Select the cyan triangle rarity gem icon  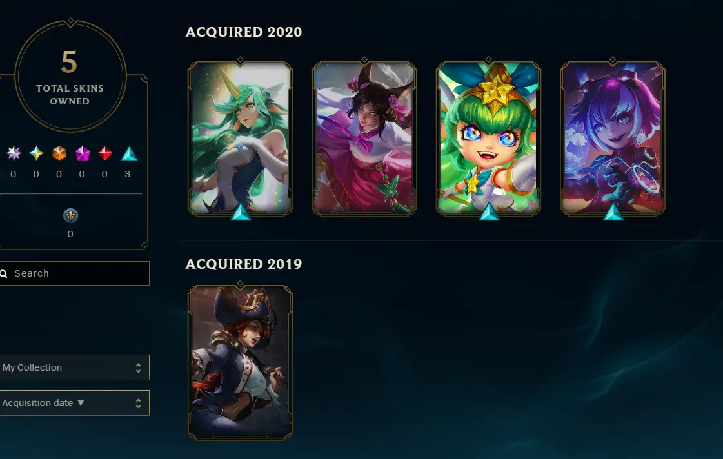coord(129,153)
